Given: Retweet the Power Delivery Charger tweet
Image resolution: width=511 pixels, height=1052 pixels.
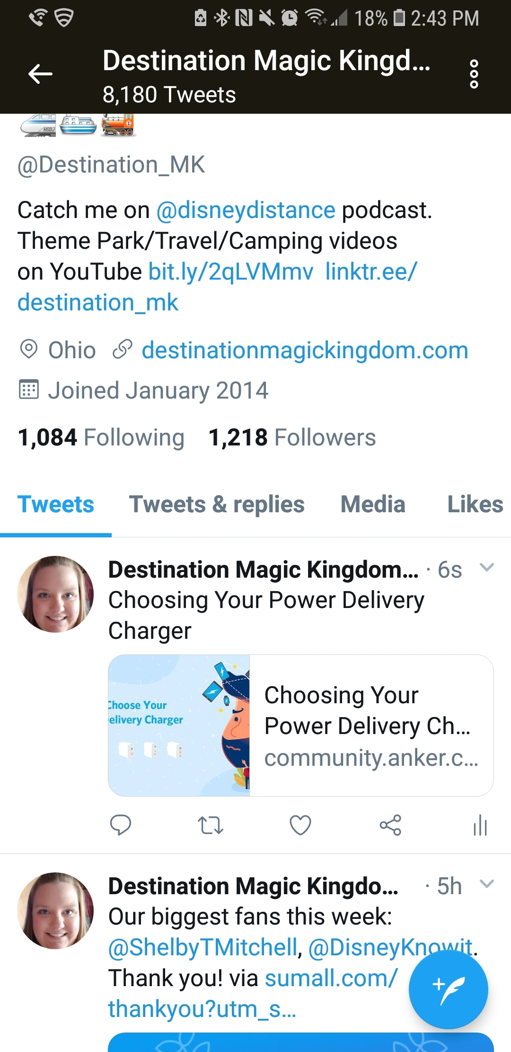Looking at the screenshot, I should tap(210, 825).
